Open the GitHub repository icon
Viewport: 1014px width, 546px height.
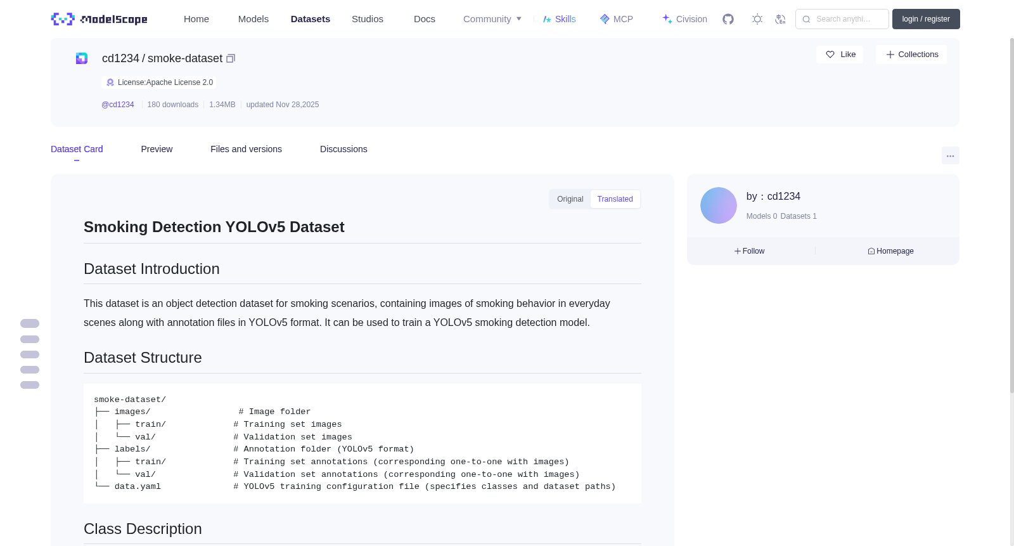[x=728, y=19]
